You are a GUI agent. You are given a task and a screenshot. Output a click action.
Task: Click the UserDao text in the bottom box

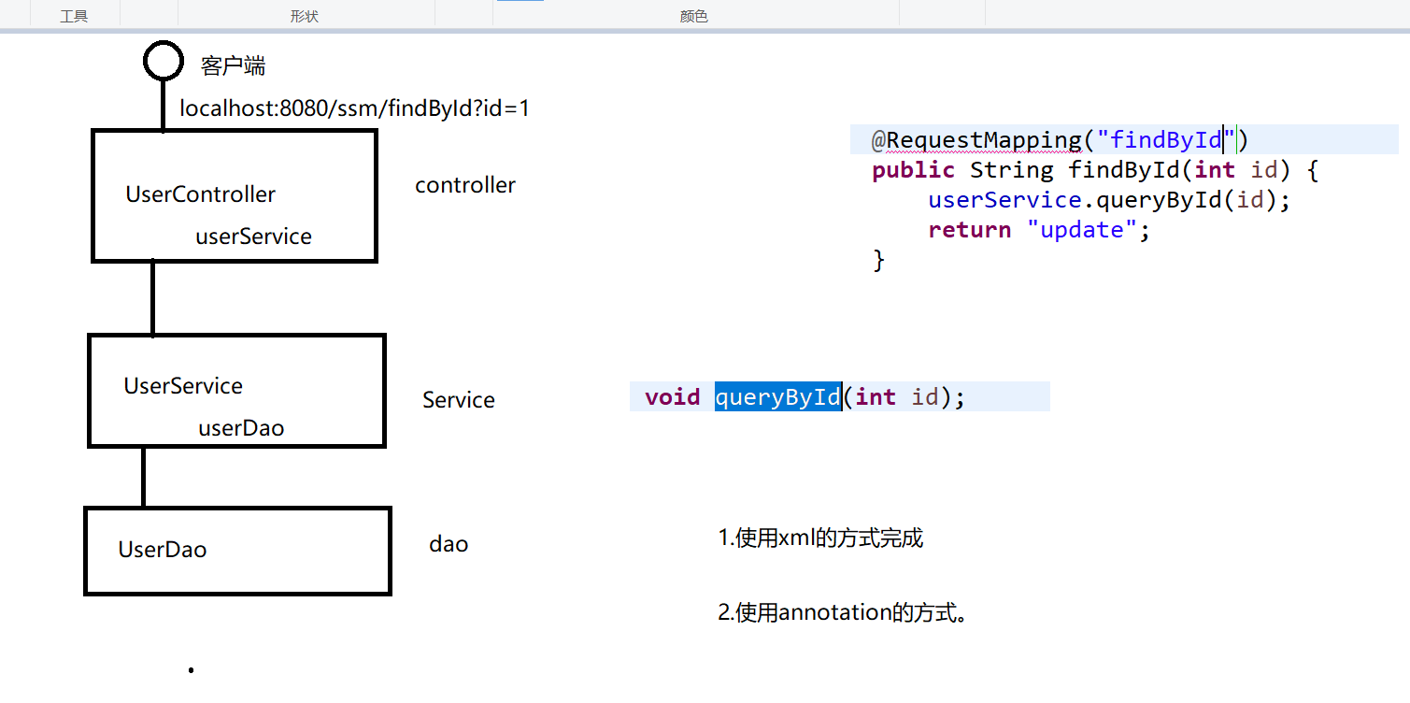tap(163, 550)
